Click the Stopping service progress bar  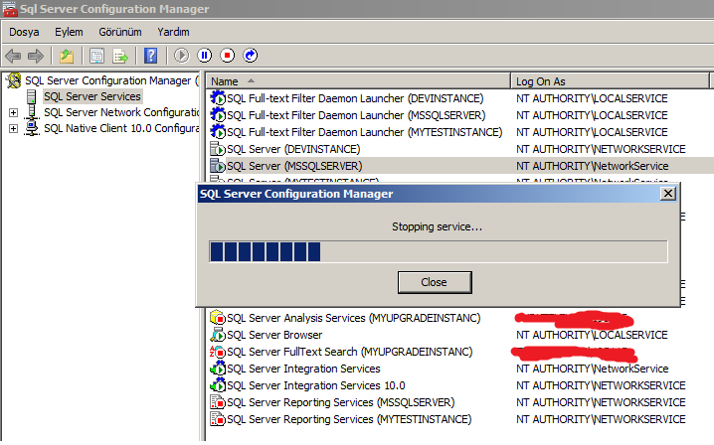(439, 251)
